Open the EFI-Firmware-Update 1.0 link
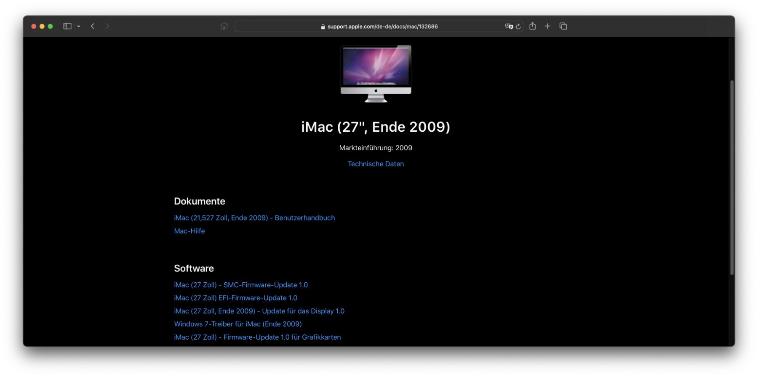Image resolution: width=758 pixels, height=377 pixels. coord(235,297)
